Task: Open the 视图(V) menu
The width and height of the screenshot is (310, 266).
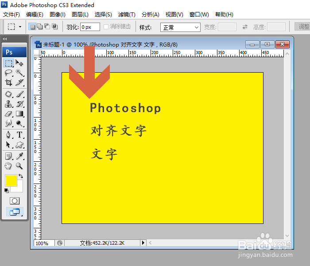Action: tap(174, 15)
